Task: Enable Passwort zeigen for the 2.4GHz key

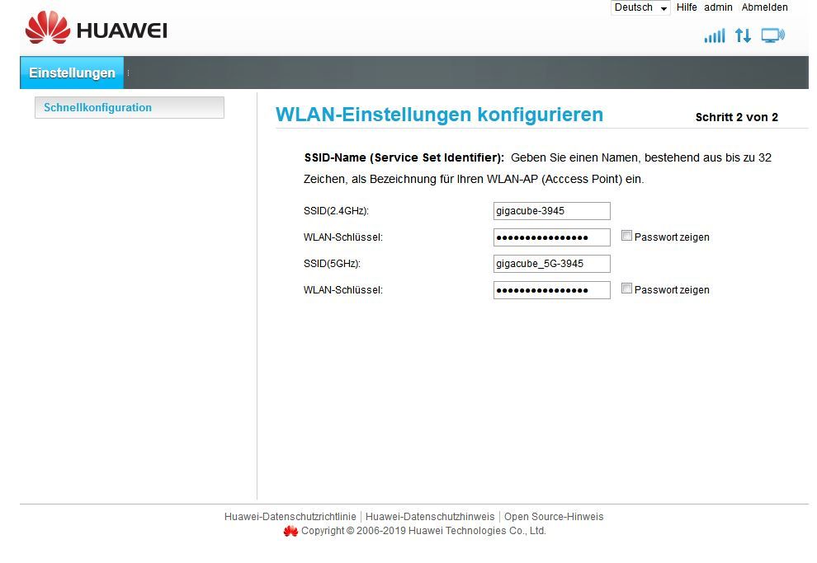Action: [627, 236]
